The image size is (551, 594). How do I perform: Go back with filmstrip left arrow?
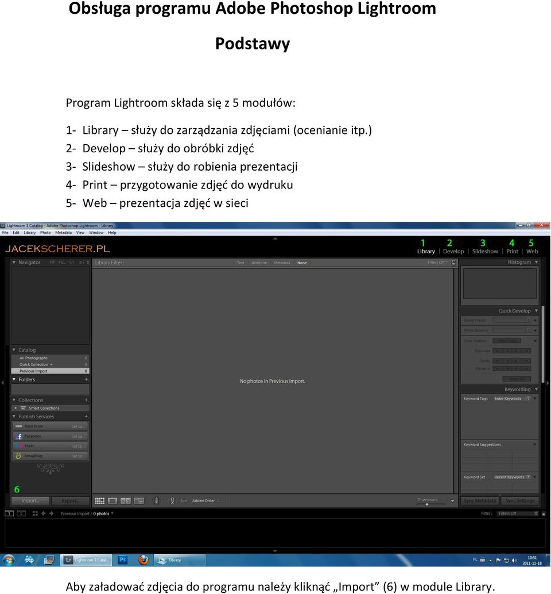pos(44,514)
